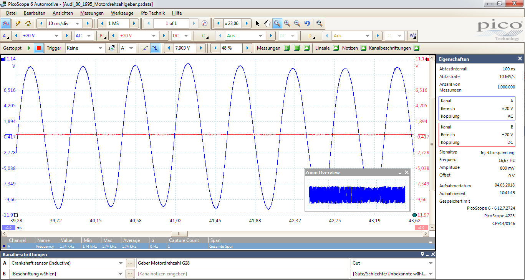Reset view with zoom 100% icon
Screen dimensions: 525x280
(319, 23)
